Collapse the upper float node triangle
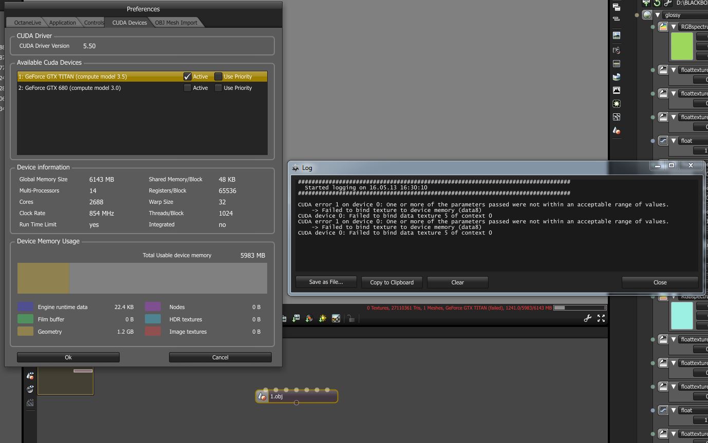 pyautogui.click(x=674, y=141)
